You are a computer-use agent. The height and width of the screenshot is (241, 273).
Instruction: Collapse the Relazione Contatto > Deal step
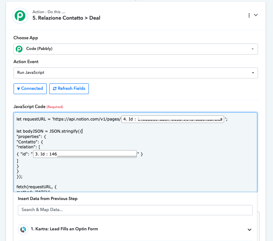(256, 15)
